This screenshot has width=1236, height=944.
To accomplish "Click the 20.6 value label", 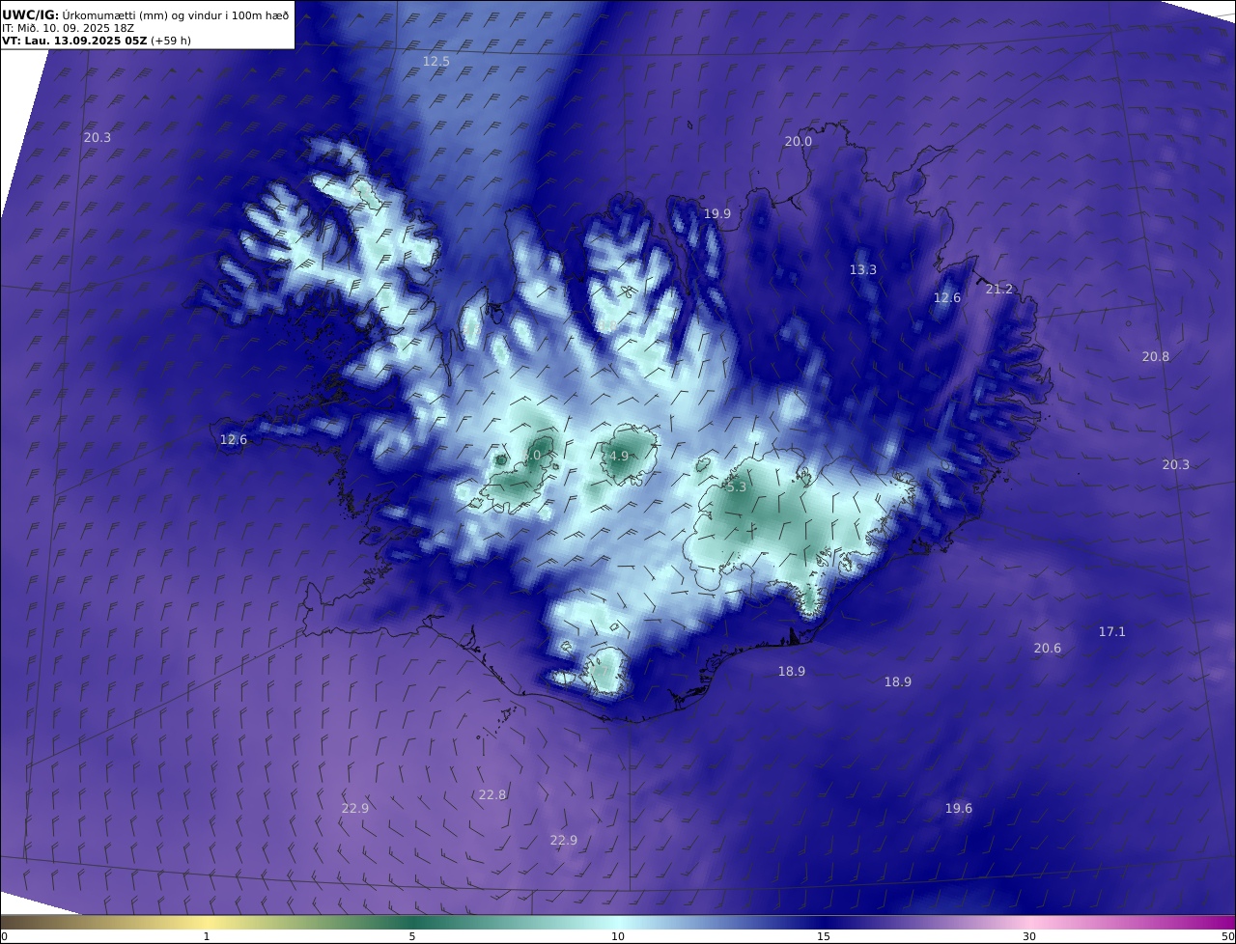I will click(1047, 648).
